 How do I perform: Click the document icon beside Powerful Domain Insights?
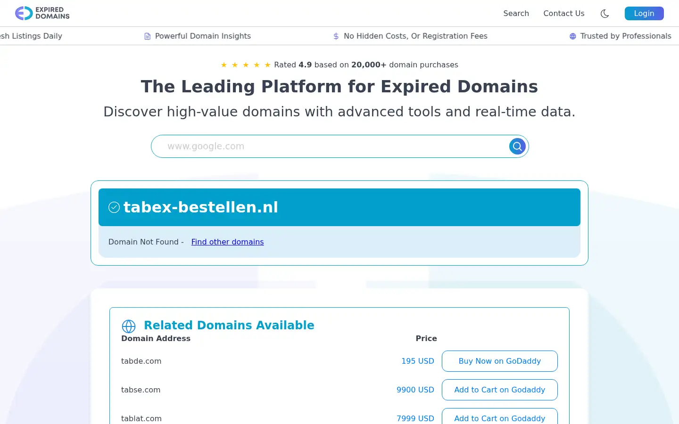coord(148,36)
